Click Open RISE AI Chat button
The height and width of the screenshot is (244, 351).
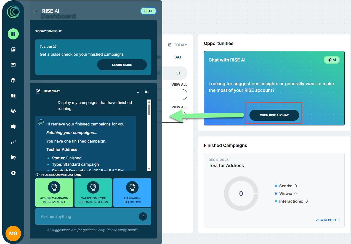pyautogui.click(x=274, y=115)
